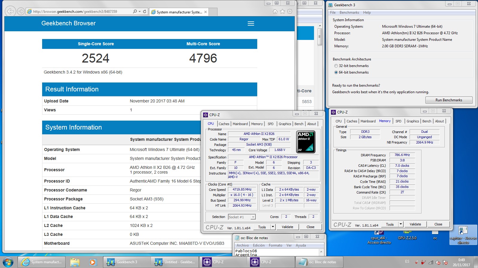
Task: Click the muted volume tray icon
Action: click(438, 262)
